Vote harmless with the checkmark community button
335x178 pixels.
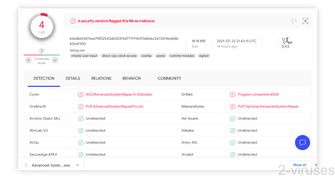click(55, 60)
